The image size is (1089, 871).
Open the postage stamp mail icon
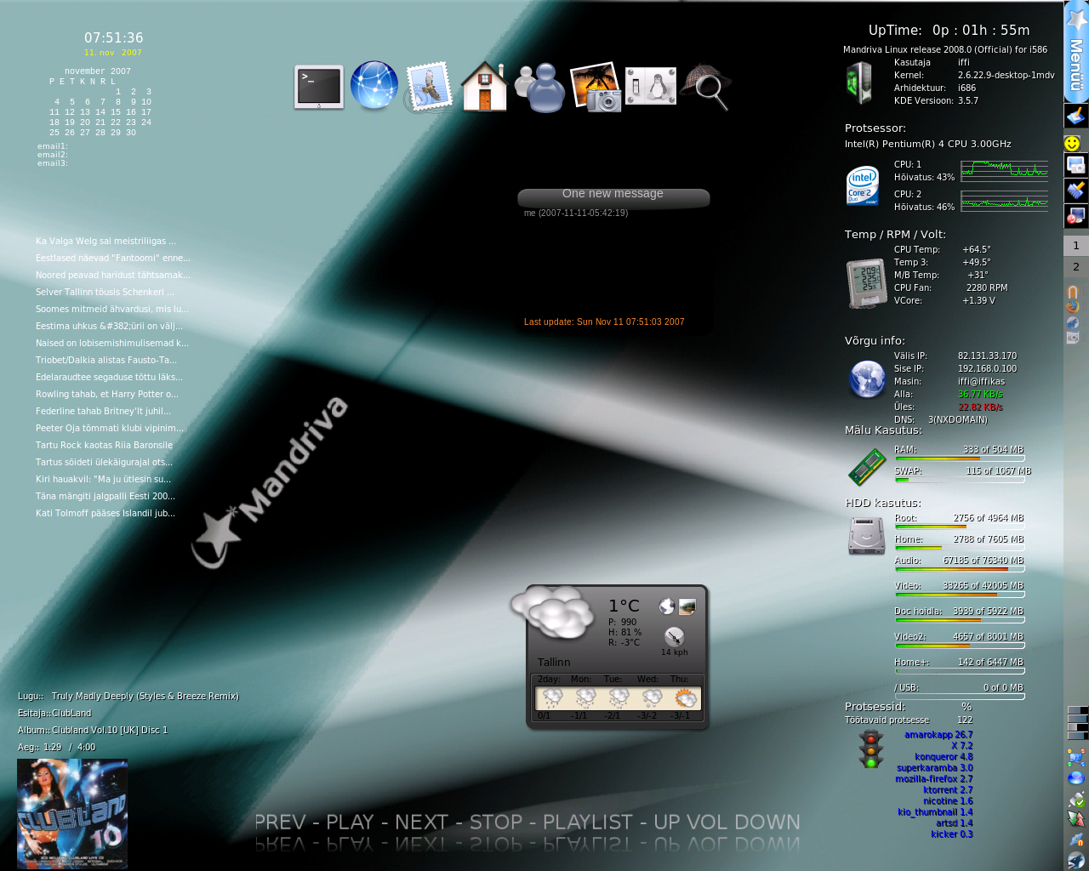[x=428, y=87]
